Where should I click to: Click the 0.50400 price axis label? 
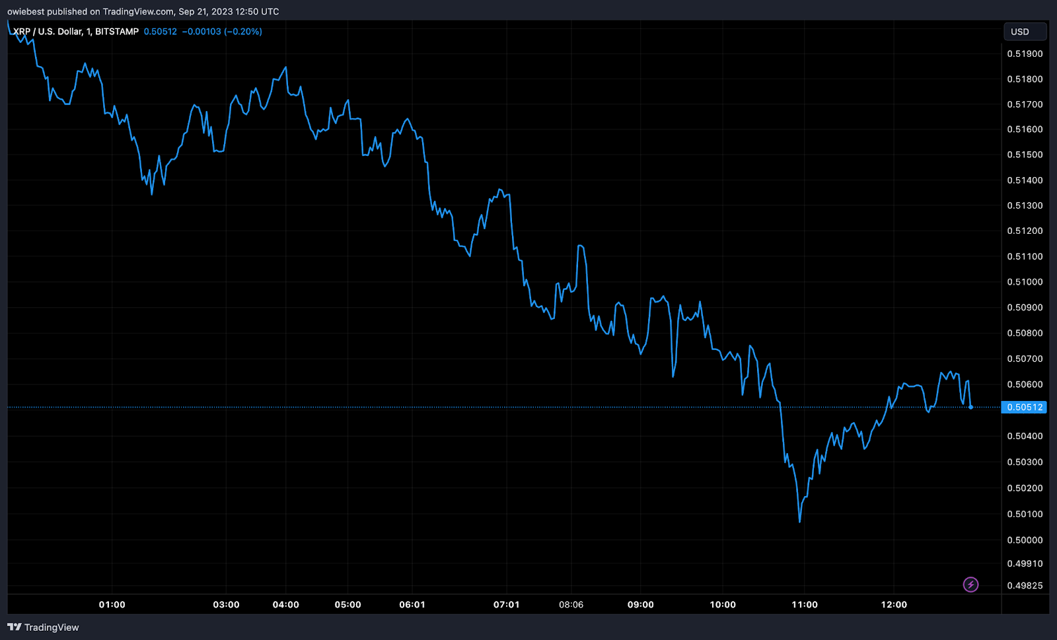coord(1025,436)
